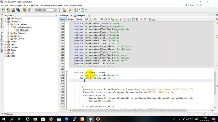Click Next Bookmark icon
Screen dimensions: 218x122
pos(125,19)
